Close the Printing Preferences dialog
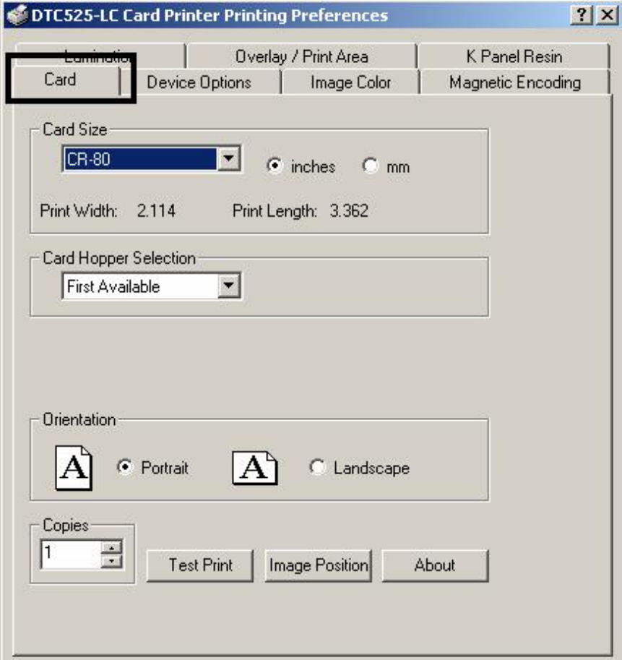The height and width of the screenshot is (660, 622). point(608,16)
